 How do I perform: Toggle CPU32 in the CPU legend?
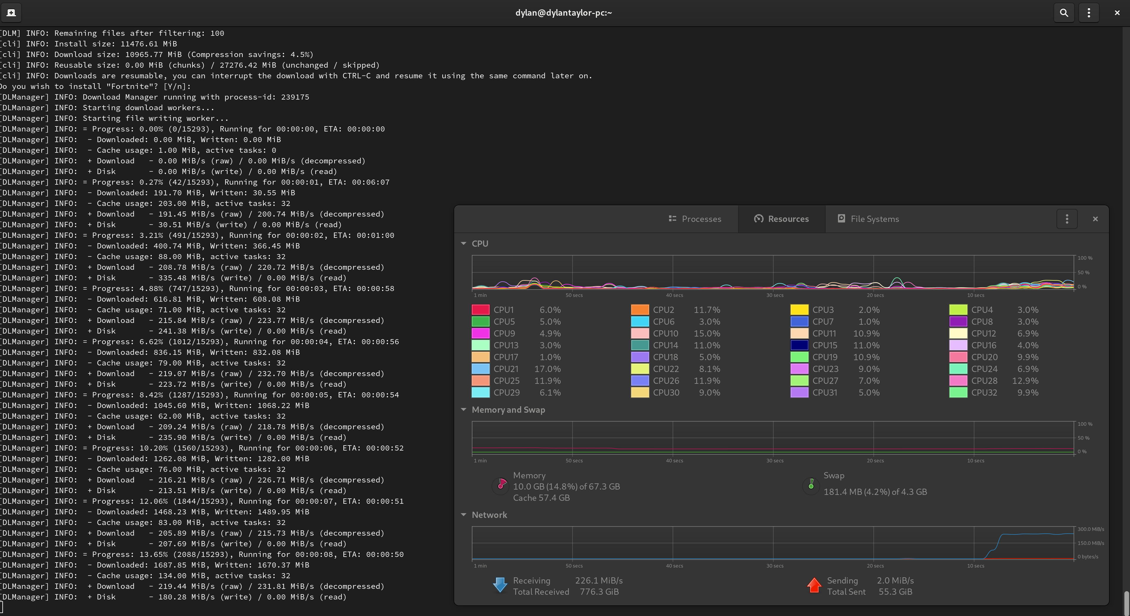tap(983, 393)
